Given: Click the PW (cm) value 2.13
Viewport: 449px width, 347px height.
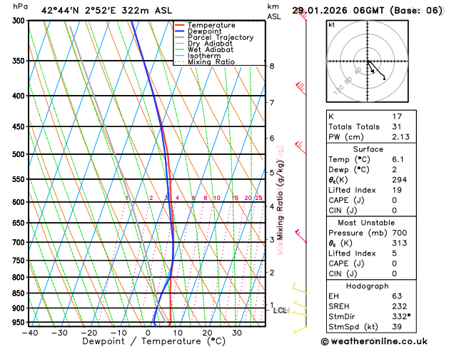Looking at the screenshot, I should point(401,137).
